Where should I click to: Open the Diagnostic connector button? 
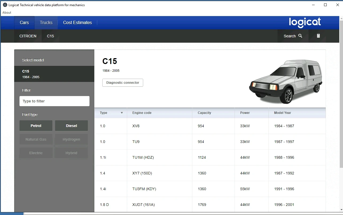[123, 83]
